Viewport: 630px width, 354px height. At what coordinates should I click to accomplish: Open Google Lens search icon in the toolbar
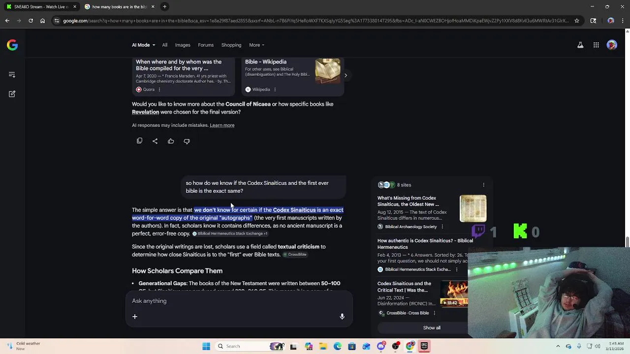tap(593, 21)
